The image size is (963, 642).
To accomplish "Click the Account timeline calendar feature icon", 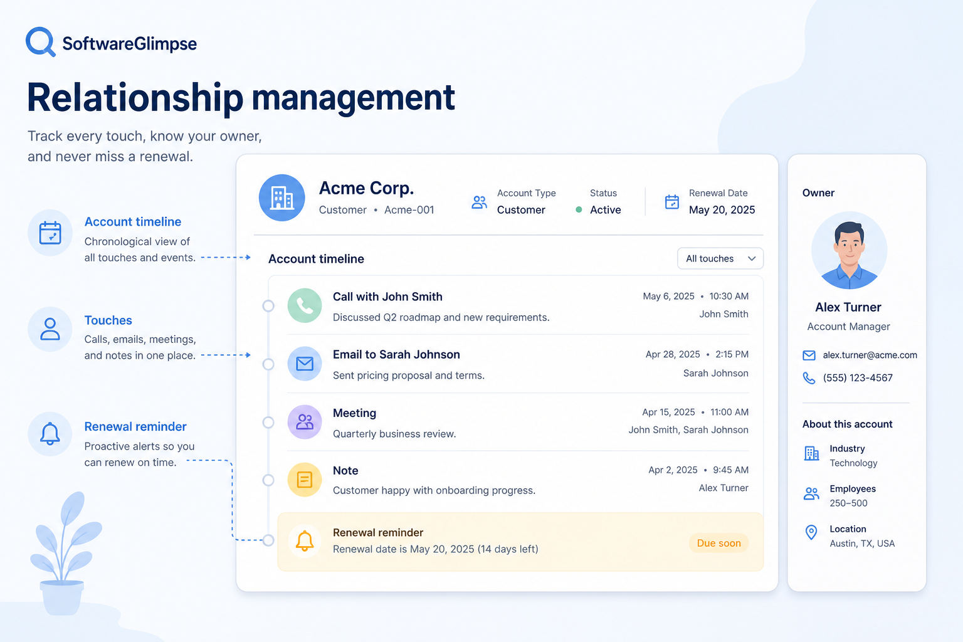I will (x=50, y=233).
